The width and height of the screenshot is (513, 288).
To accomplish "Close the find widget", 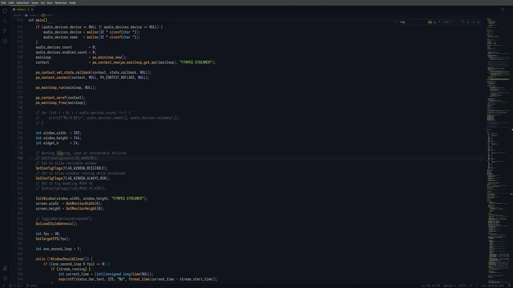I will [x=478, y=22].
